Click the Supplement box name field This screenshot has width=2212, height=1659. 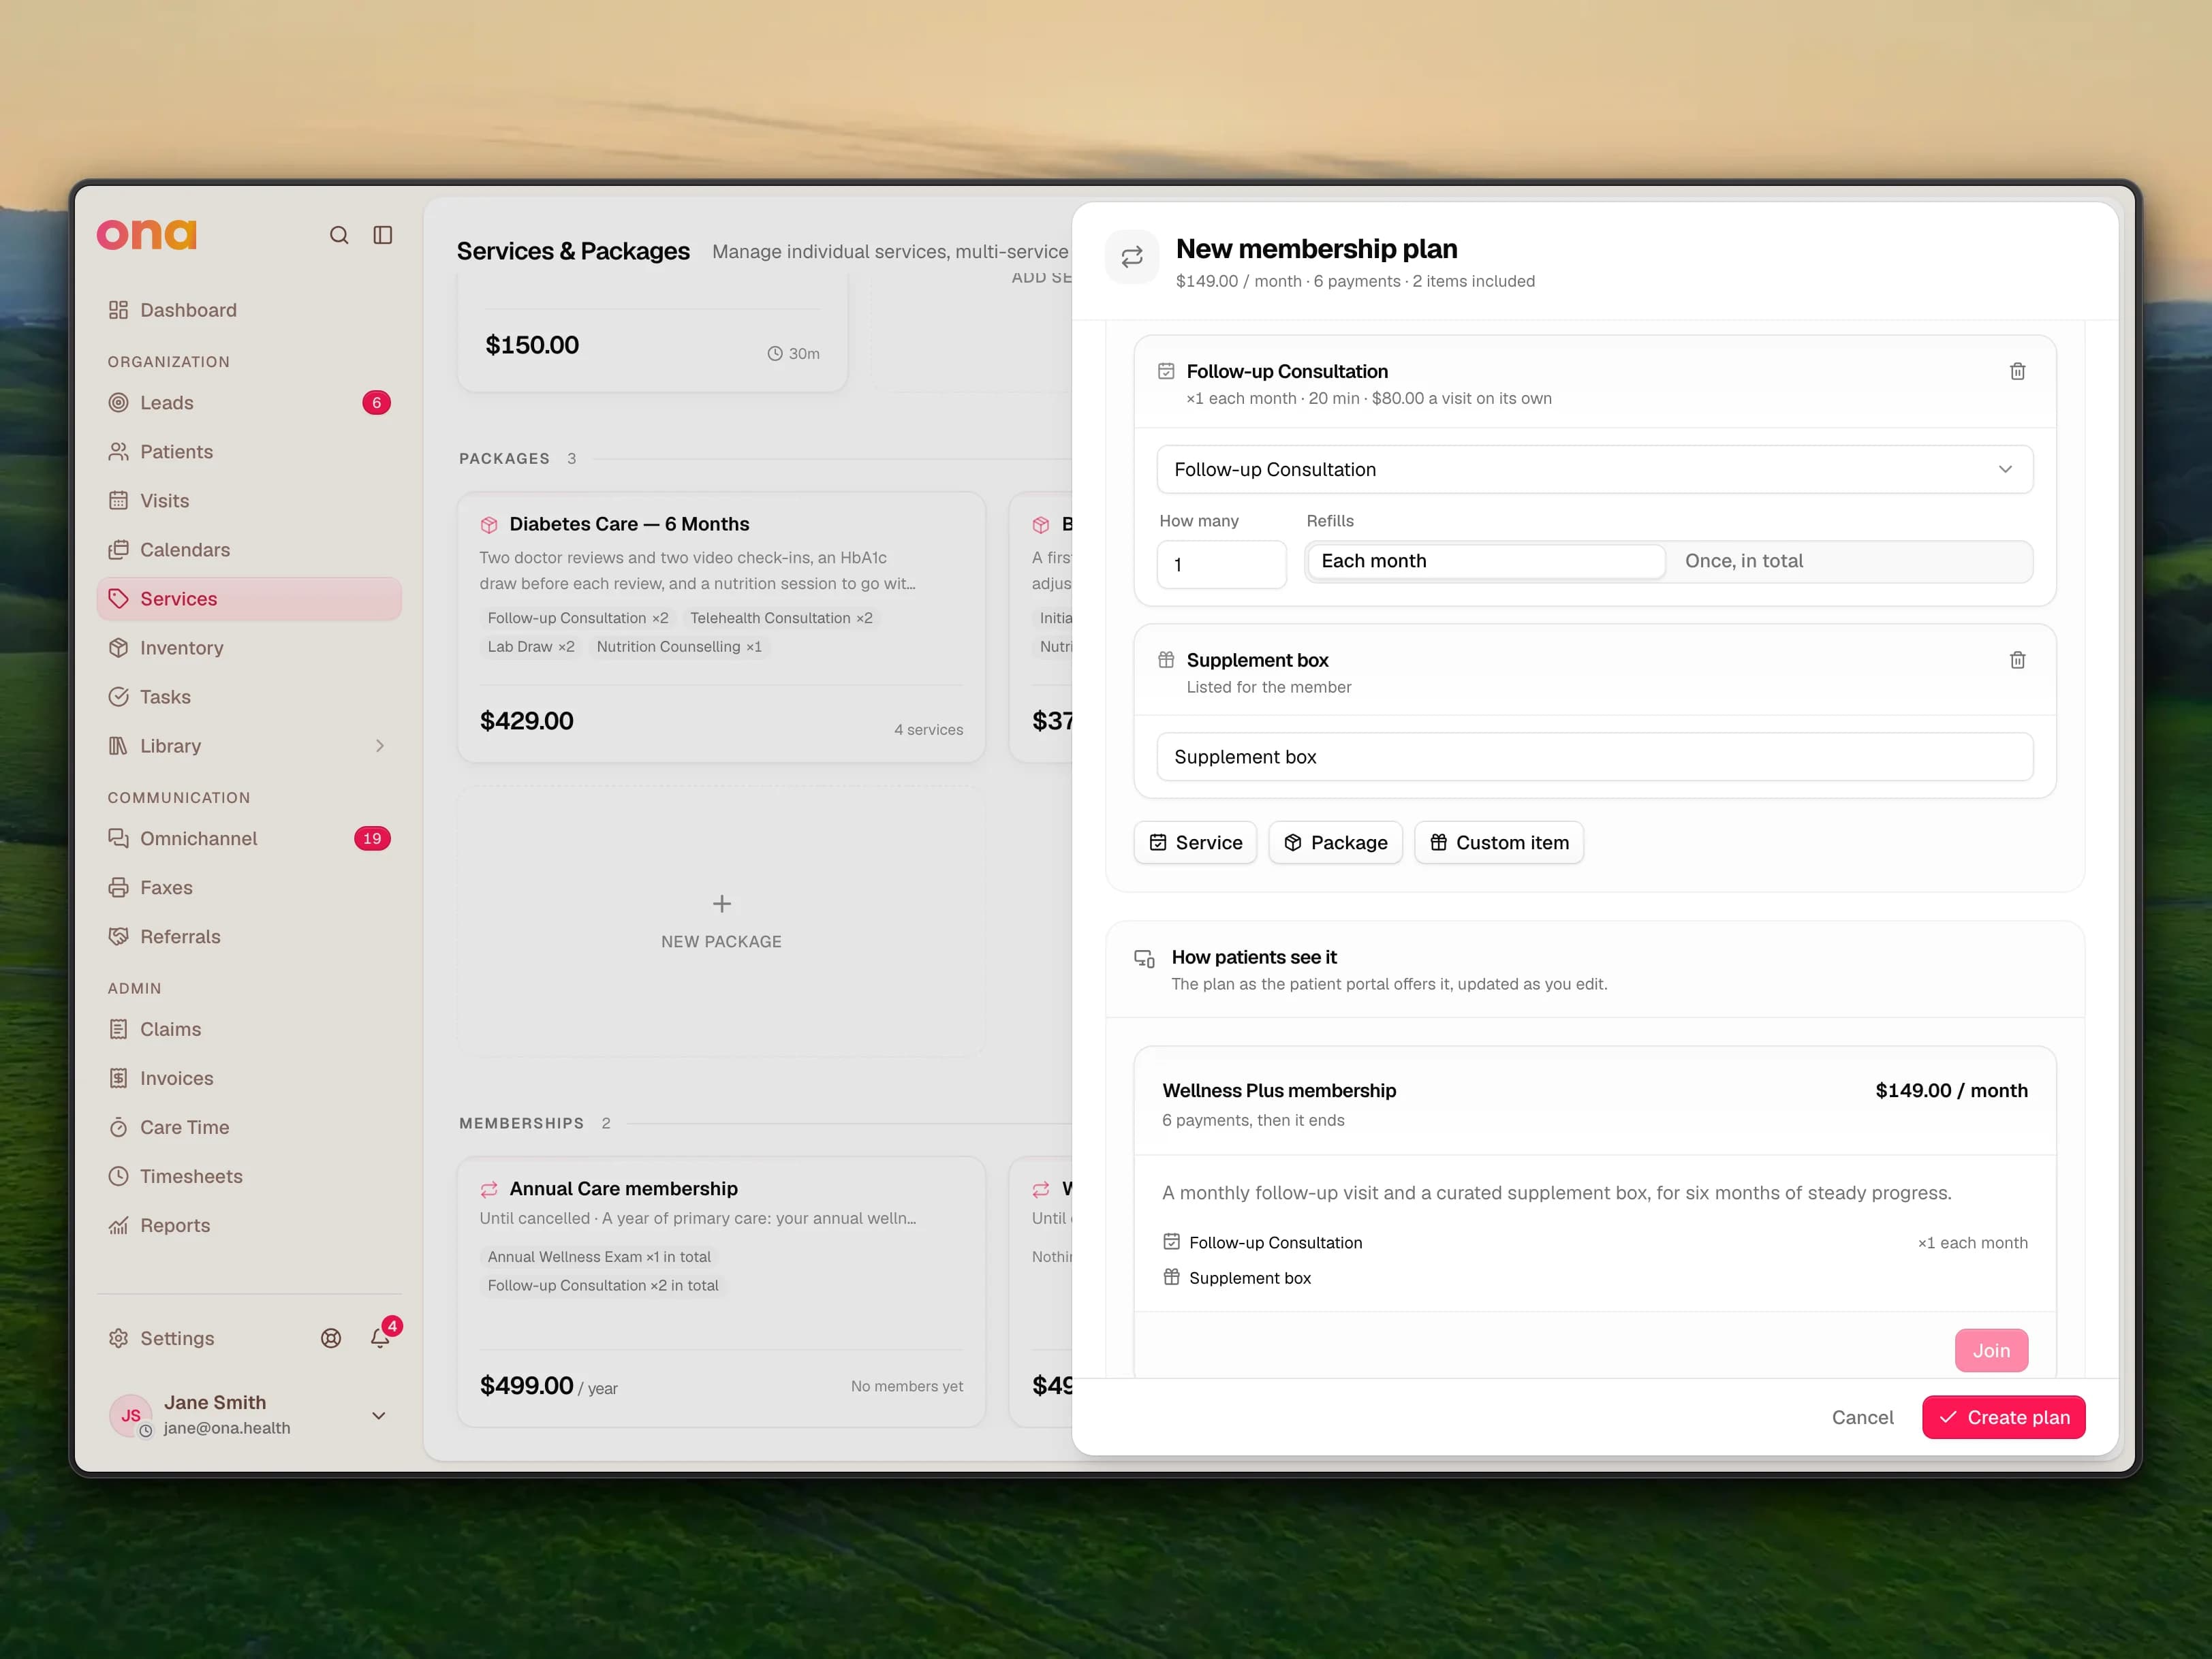[1594, 757]
